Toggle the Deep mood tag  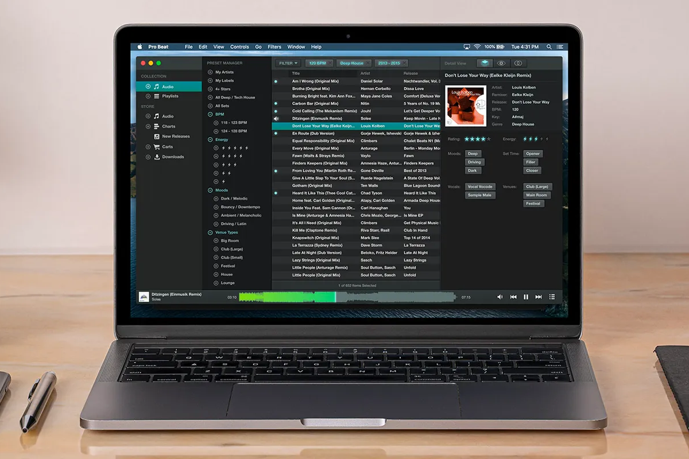click(473, 154)
